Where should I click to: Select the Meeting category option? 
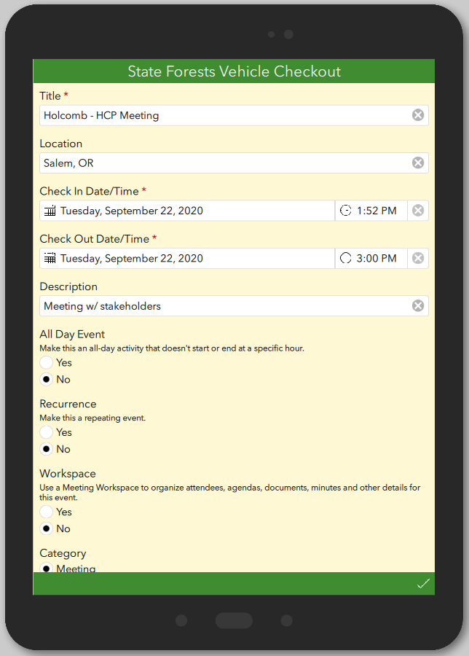(x=47, y=568)
